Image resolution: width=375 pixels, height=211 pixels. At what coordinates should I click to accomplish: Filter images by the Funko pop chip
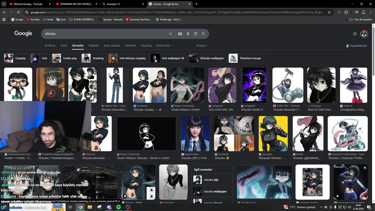tap(66, 58)
